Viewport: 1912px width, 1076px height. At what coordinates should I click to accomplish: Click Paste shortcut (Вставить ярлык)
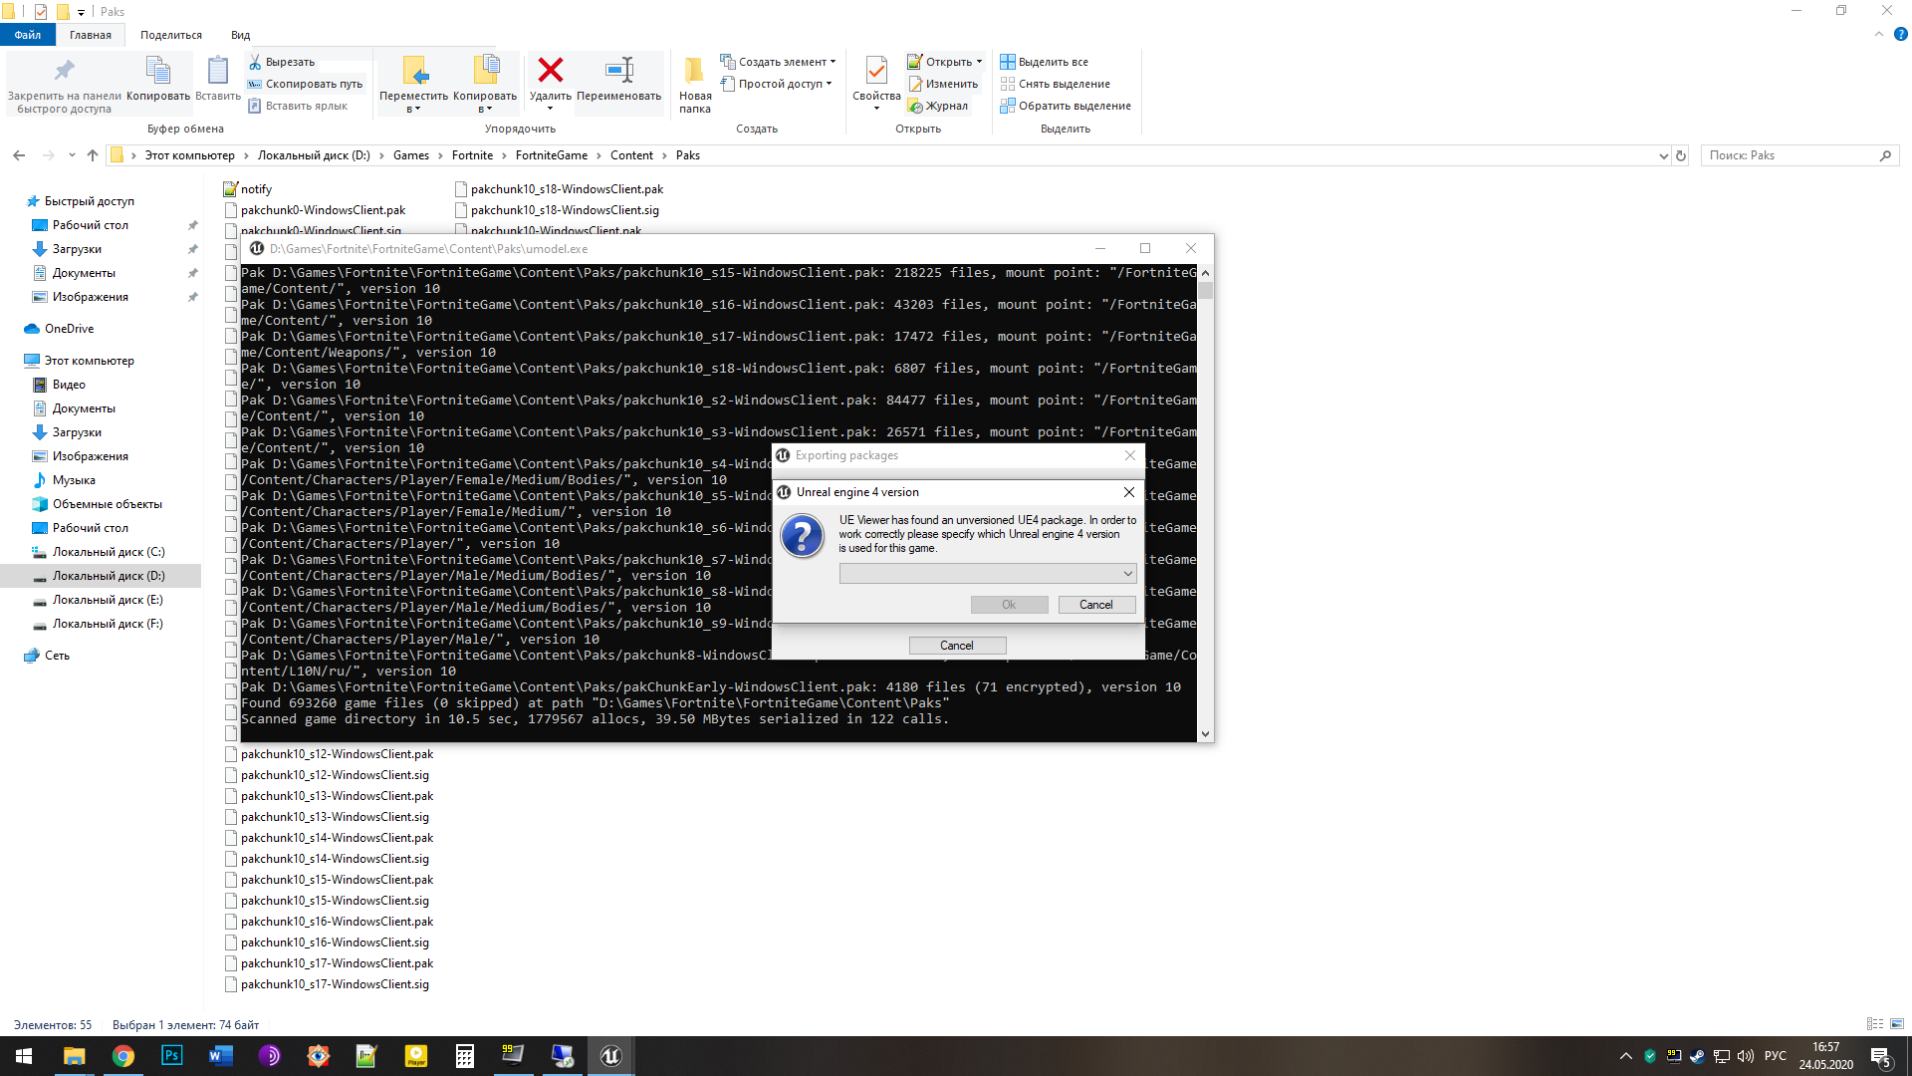pyautogui.click(x=298, y=106)
